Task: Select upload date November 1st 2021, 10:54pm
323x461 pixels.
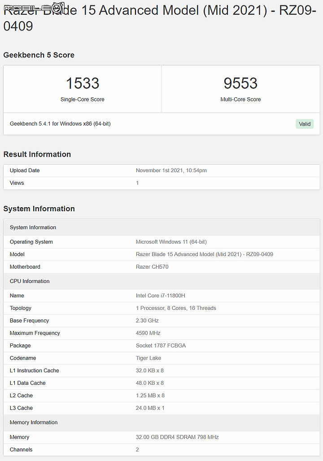Action: [x=171, y=170]
